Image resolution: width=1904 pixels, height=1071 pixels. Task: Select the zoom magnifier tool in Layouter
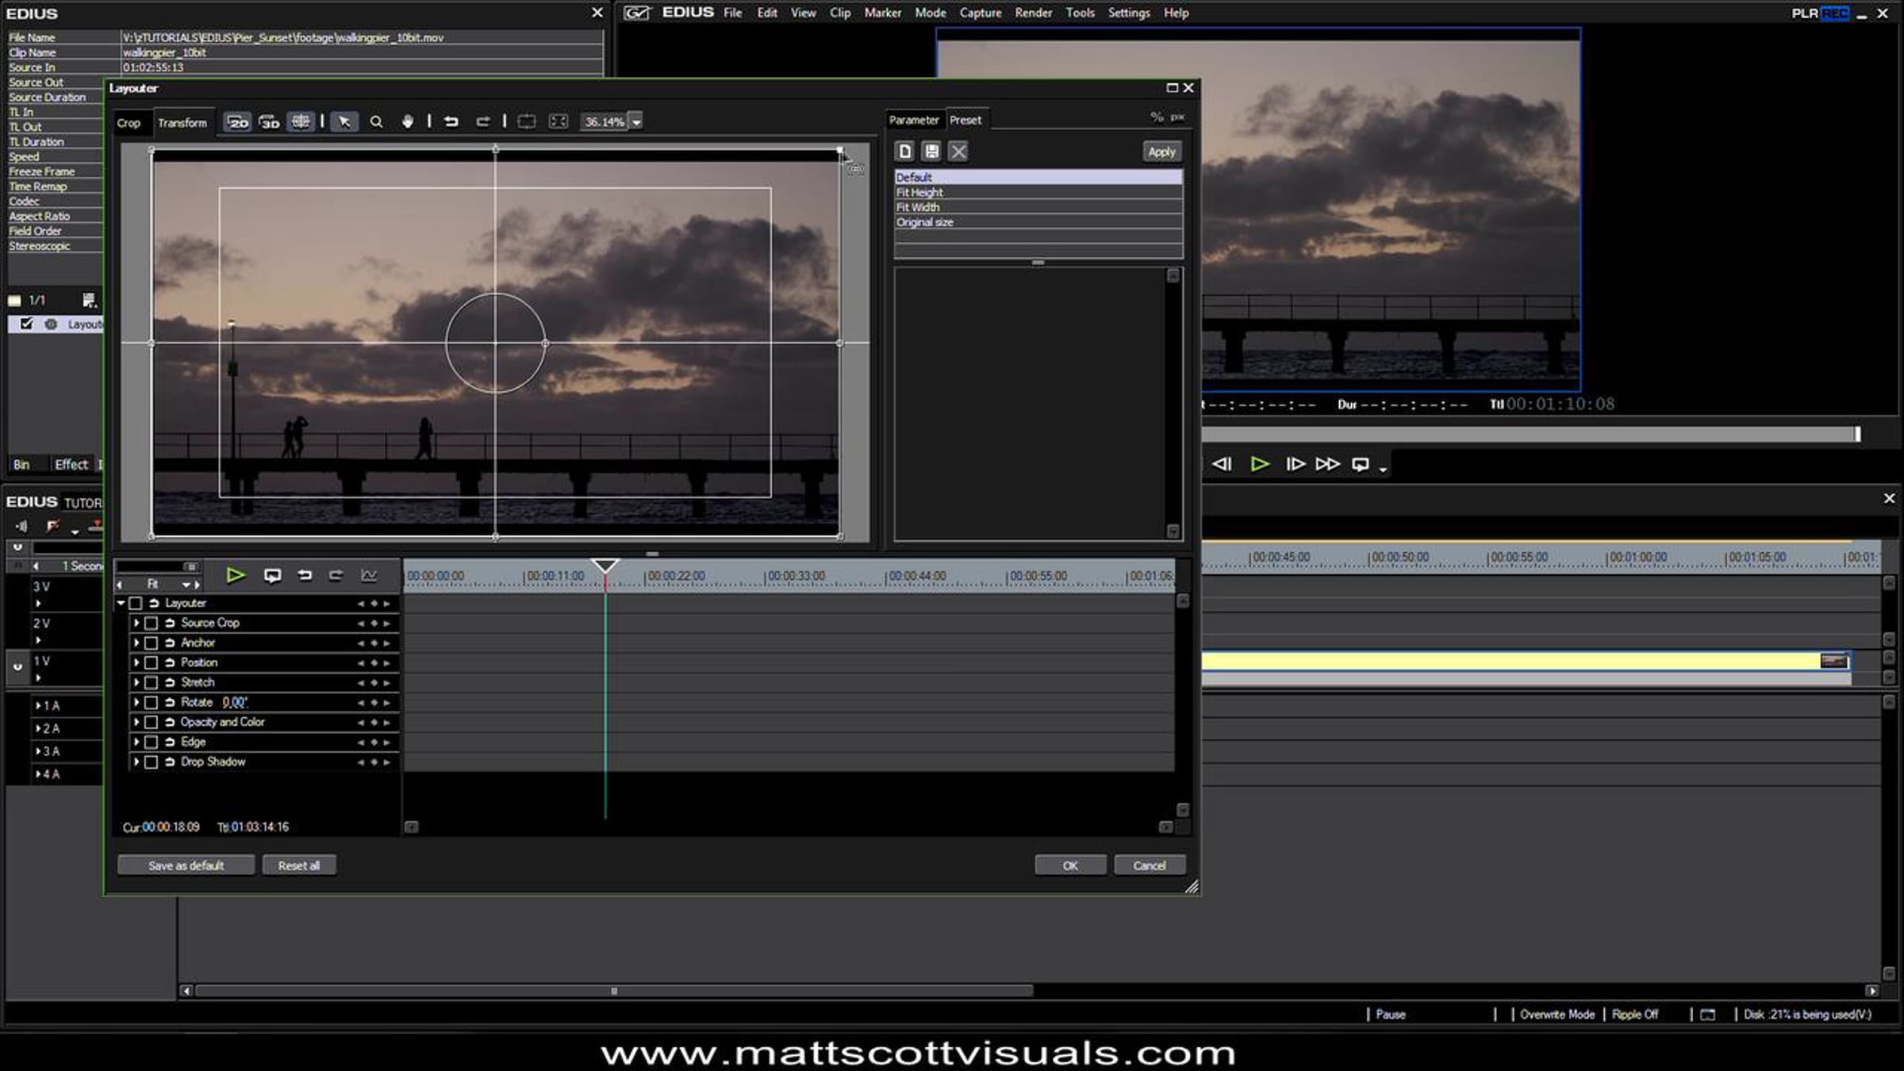pos(376,122)
